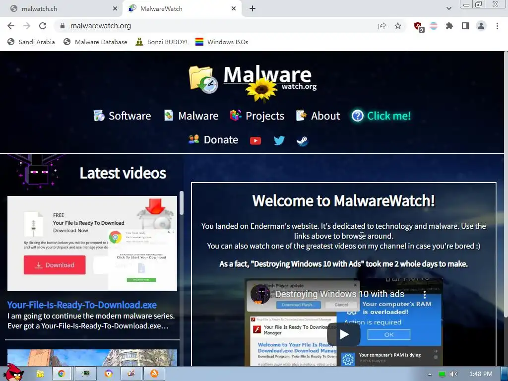Click the page's vertical scrollbar
This screenshot has height=381, width=508.
click(506, 185)
